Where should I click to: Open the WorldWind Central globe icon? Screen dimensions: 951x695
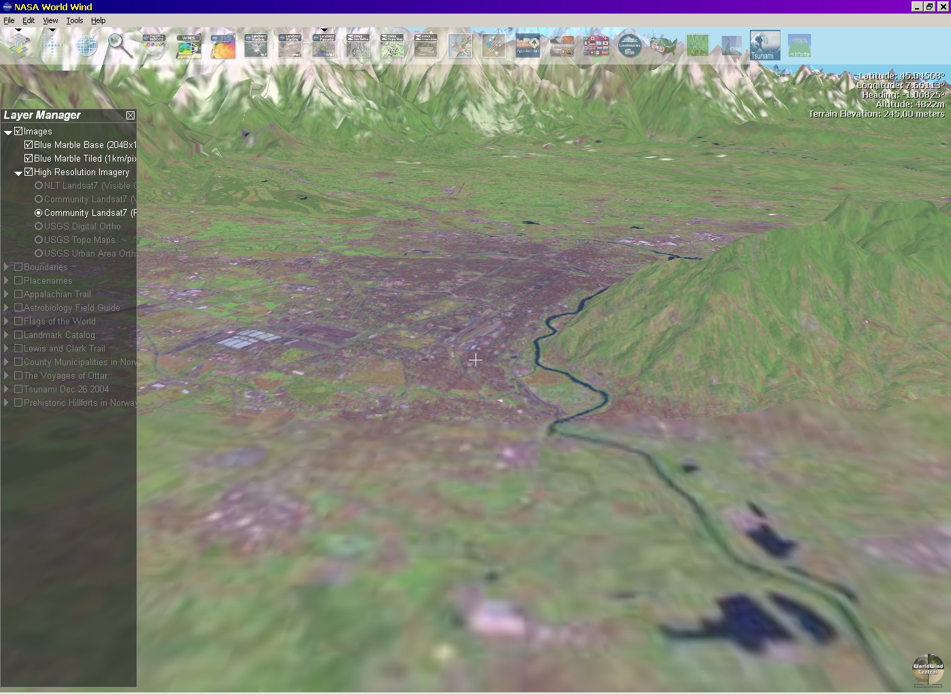click(928, 670)
